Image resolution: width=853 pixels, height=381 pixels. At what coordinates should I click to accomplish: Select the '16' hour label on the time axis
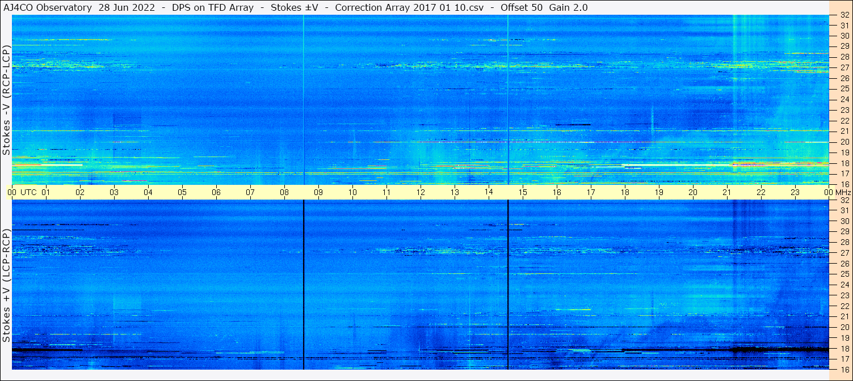click(557, 192)
